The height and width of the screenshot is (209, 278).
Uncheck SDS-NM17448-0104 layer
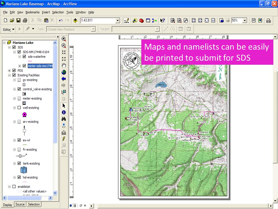point(19,52)
